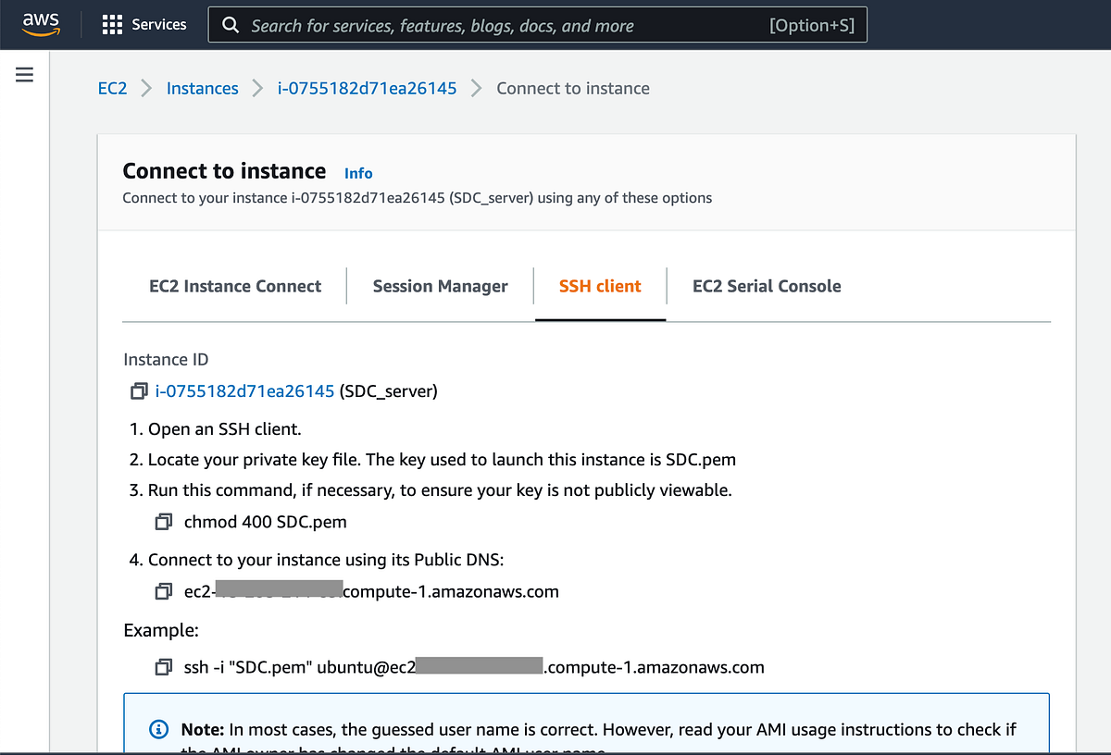The image size is (1111, 755).
Task: Click the Connect to instance breadcrumb label
Action: click(572, 88)
